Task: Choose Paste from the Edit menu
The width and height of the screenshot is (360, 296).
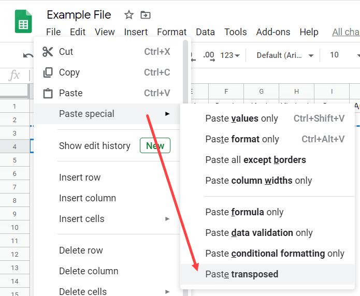Action: 107,93
